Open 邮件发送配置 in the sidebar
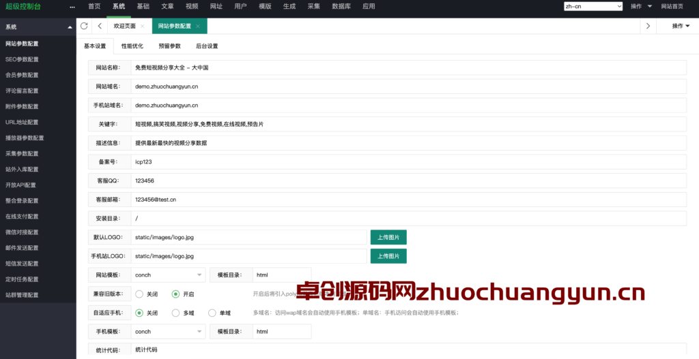This screenshot has width=699, height=359. pyautogui.click(x=23, y=248)
